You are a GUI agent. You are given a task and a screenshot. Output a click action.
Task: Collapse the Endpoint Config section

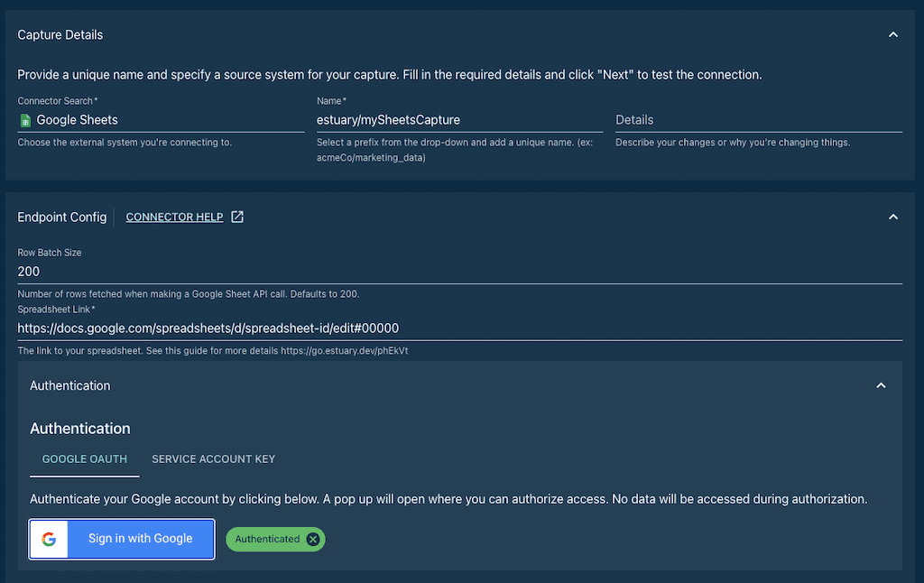coord(892,217)
